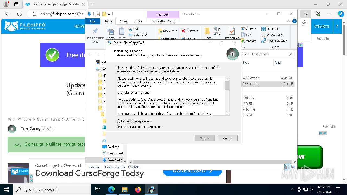Click System Tuning & Utilities breadcrumb
Viewport: 347px width, 195px height.
click(57, 119)
